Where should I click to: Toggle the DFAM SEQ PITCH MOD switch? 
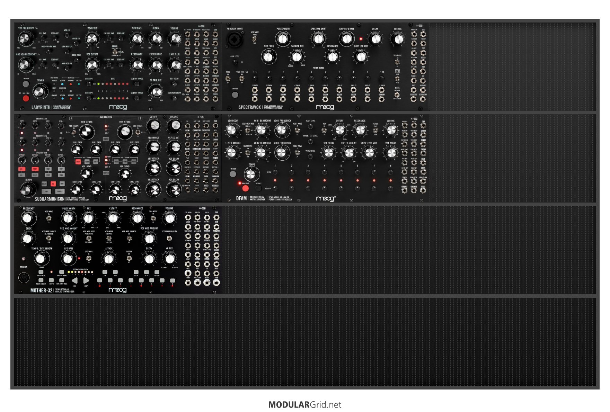(248, 130)
